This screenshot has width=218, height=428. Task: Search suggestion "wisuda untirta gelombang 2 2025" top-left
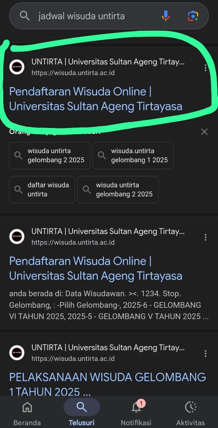click(x=50, y=155)
